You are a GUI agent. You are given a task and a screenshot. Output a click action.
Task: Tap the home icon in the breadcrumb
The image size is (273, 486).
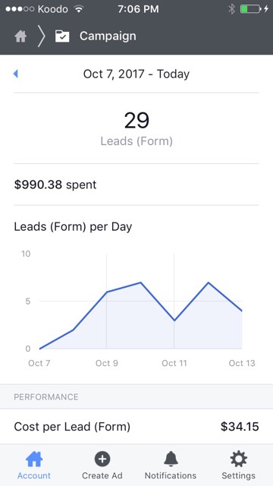(20, 36)
